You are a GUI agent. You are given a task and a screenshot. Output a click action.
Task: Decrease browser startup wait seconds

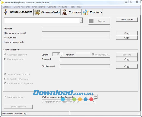click(x=96, y=98)
